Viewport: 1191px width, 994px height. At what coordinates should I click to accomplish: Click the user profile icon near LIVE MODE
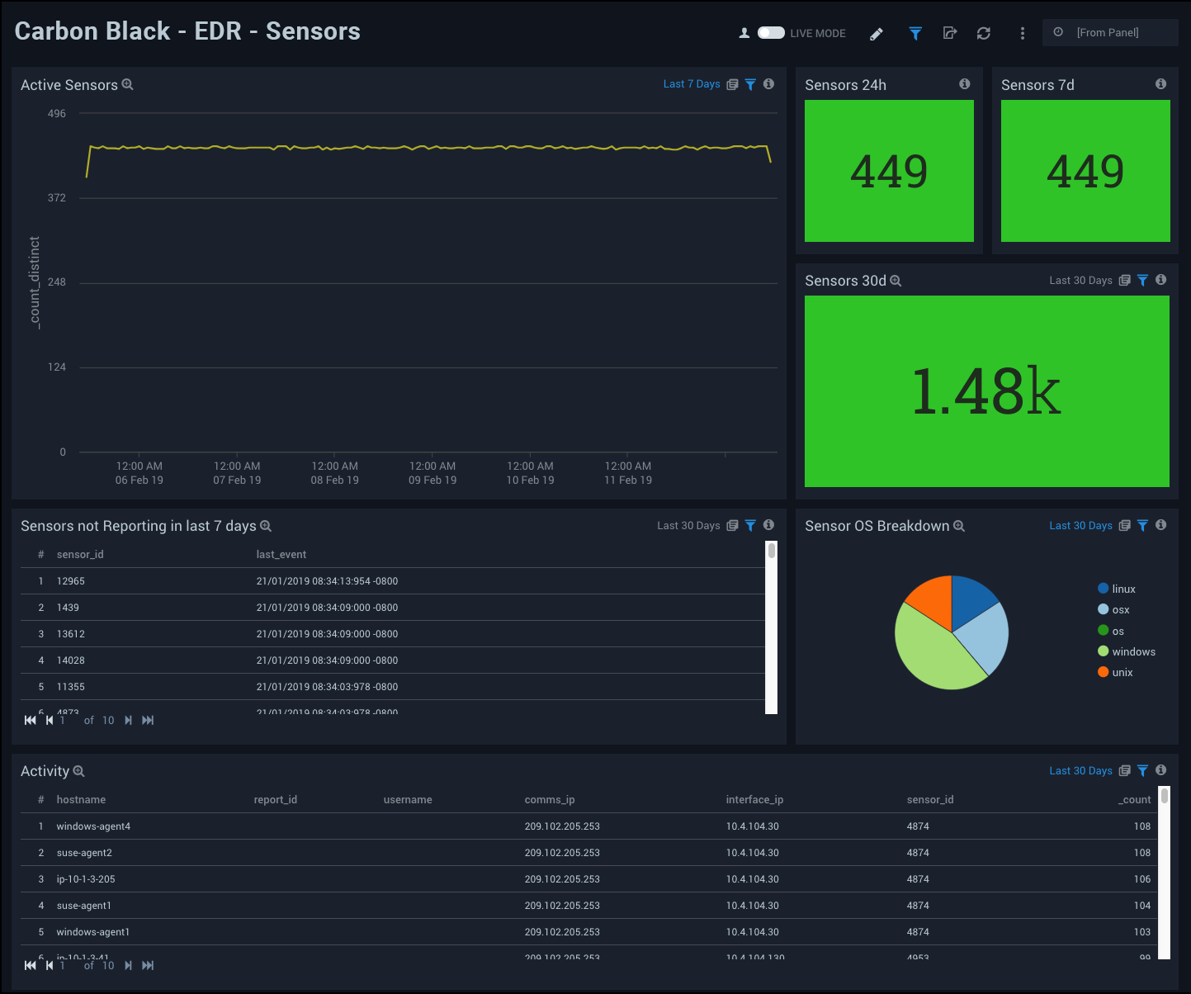[744, 33]
